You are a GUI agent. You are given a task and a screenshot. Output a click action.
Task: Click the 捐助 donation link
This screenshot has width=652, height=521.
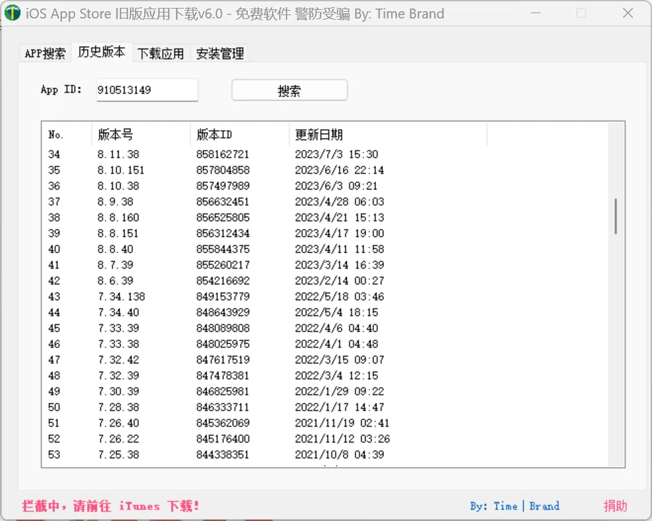pyautogui.click(x=615, y=506)
